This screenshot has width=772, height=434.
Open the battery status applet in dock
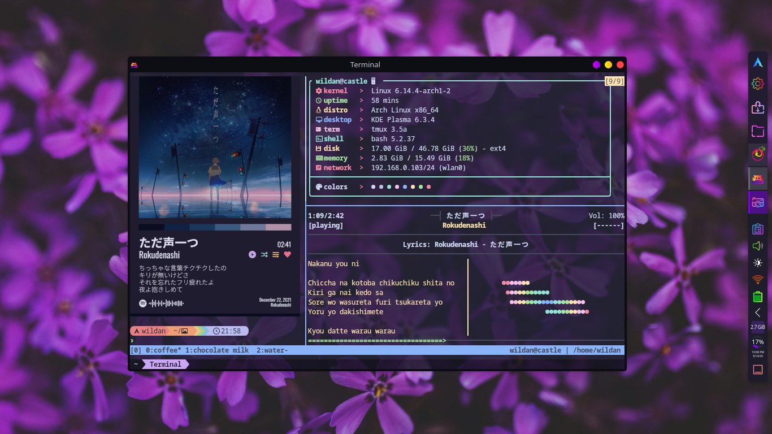pos(757,296)
